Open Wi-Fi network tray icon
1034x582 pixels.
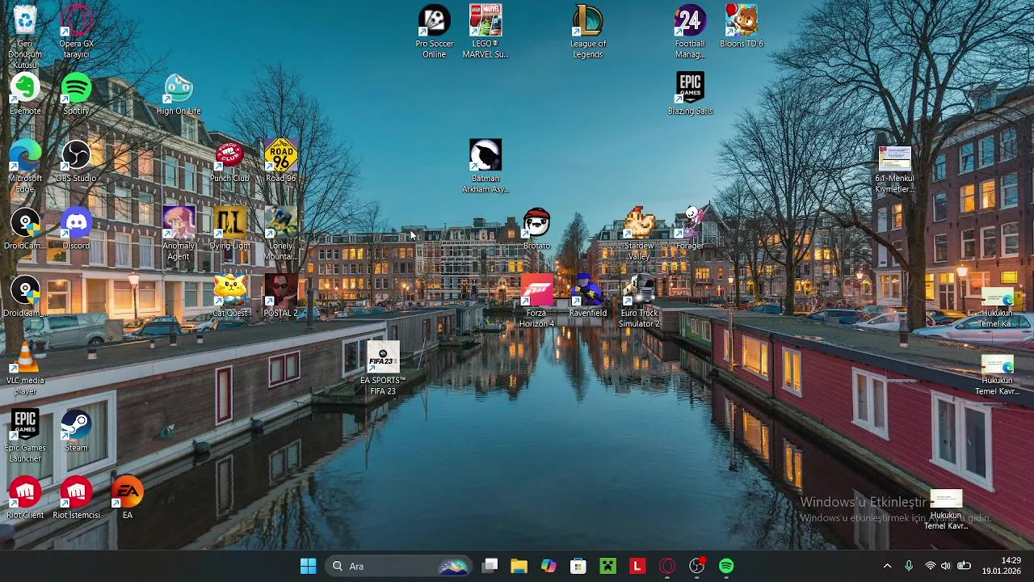click(x=931, y=566)
